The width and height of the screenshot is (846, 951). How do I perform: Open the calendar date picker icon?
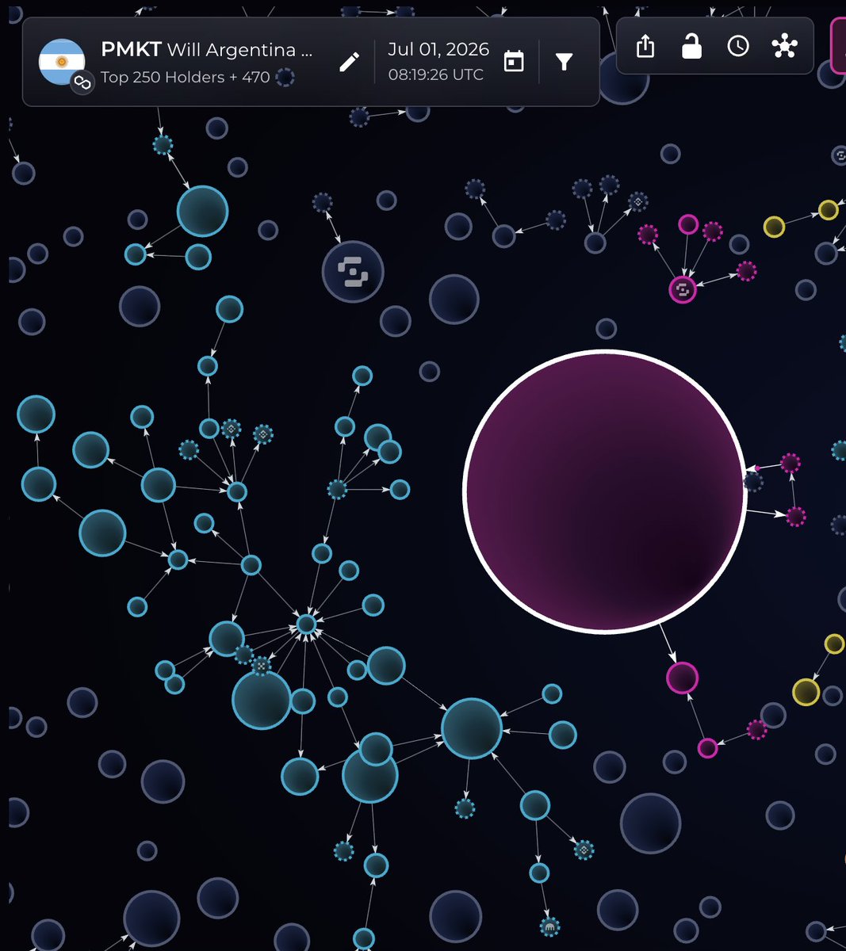click(x=514, y=61)
